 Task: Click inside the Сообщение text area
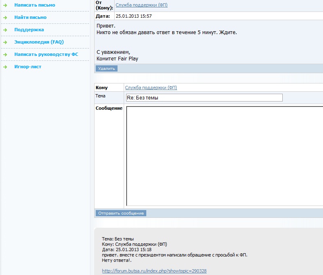coord(224,155)
